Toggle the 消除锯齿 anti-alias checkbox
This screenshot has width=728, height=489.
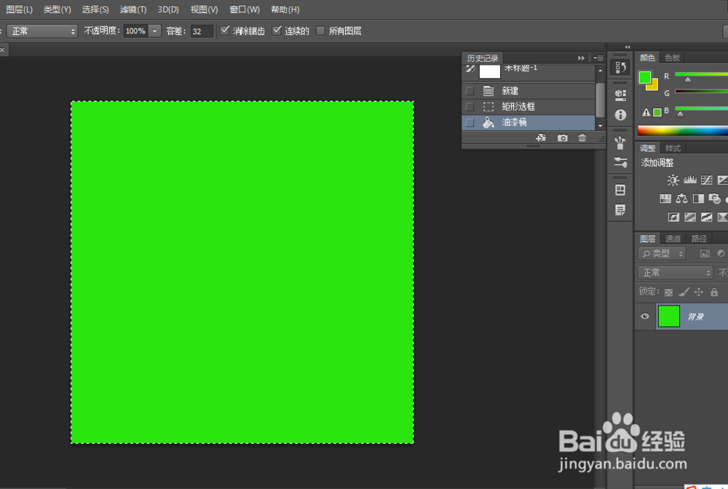point(225,31)
